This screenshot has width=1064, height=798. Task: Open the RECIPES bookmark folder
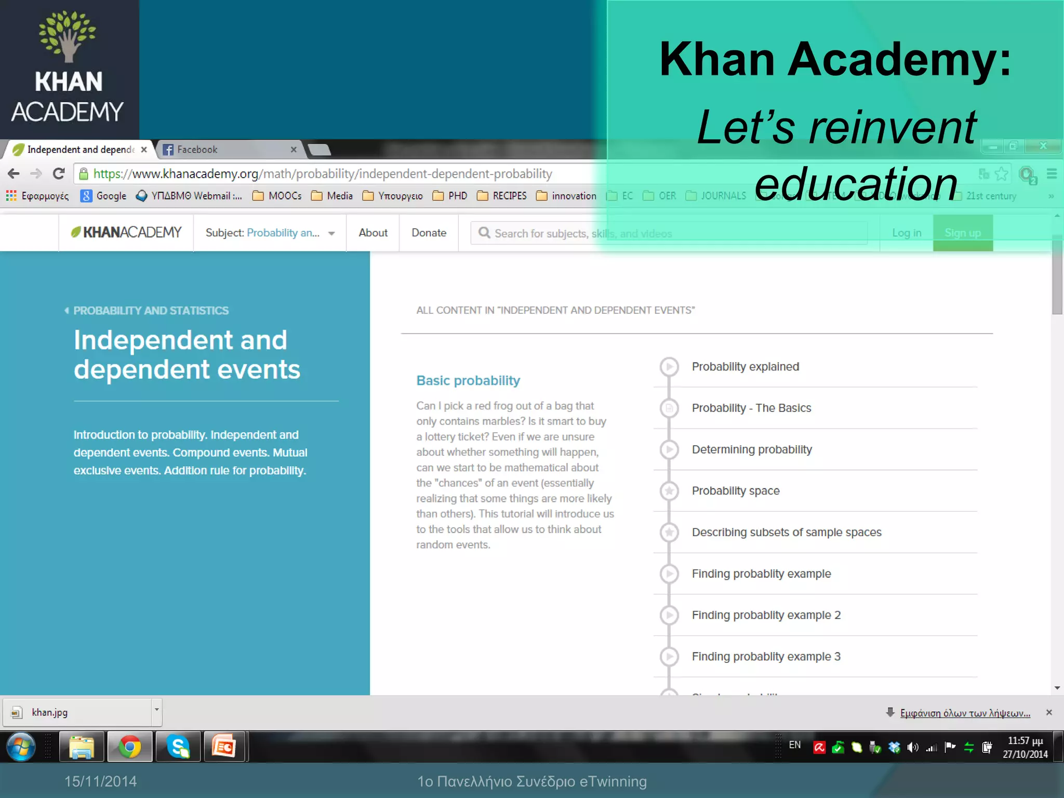coord(502,196)
